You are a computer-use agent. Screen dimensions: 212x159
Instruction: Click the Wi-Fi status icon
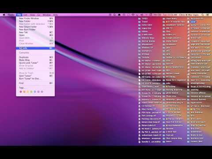tap(133, 15)
